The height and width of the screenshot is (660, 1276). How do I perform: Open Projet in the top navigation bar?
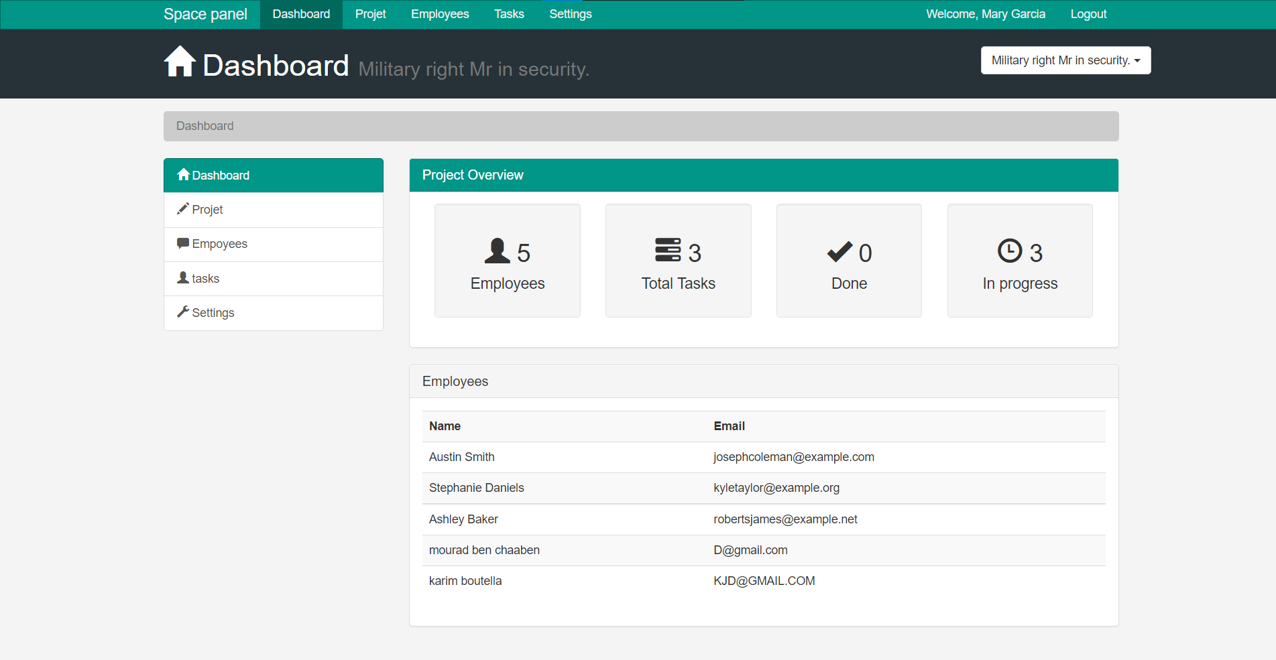pos(370,14)
